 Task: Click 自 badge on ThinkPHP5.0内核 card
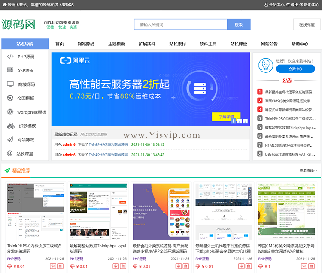(x=60, y=266)
